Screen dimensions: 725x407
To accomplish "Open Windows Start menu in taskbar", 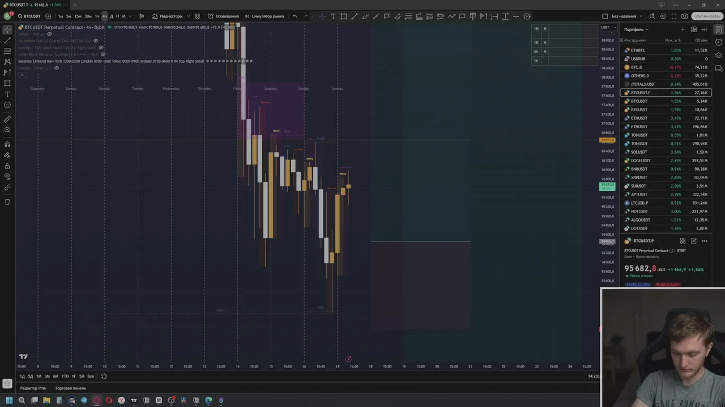I will pyautogui.click(x=9, y=400).
